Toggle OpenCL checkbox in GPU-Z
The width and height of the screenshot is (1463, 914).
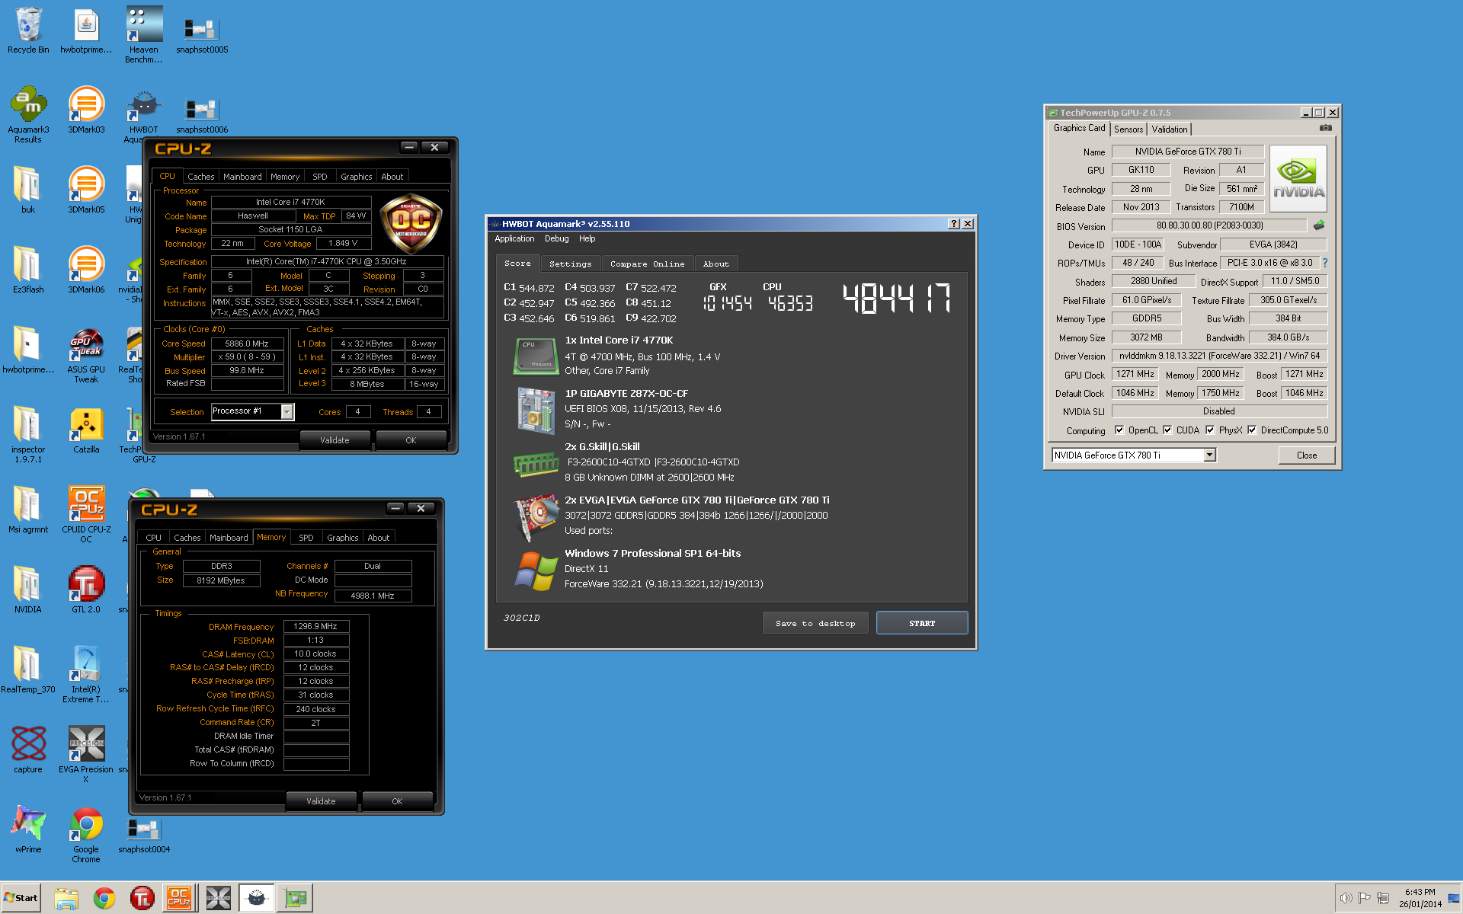pyautogui.click(x=1119, y=430)
